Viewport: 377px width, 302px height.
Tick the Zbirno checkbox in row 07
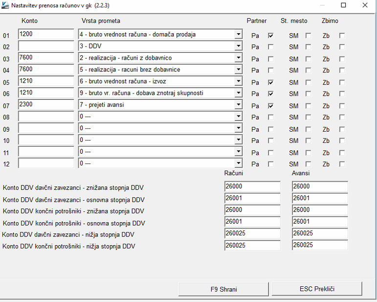click(x=342, y=106)
